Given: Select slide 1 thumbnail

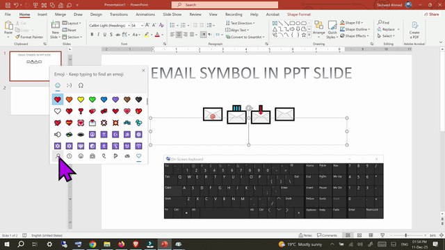Looking at the screenshot, I should point(35,66).
